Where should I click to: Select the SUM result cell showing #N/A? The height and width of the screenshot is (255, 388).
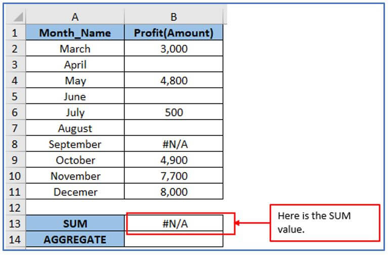(x=174, y=223)
